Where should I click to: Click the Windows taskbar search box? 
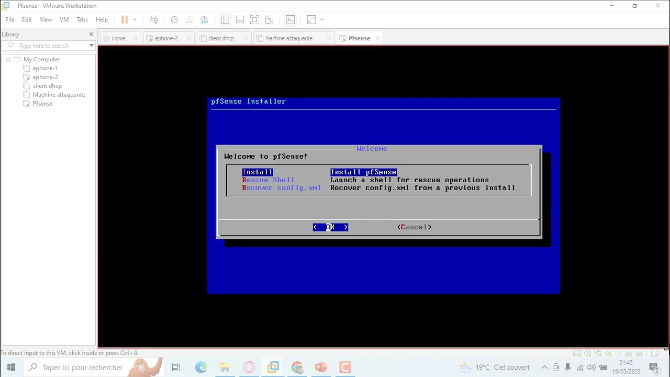point(94,367)
